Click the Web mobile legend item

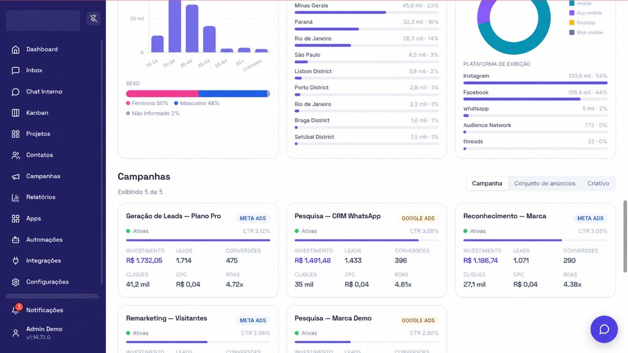(586, 33)
